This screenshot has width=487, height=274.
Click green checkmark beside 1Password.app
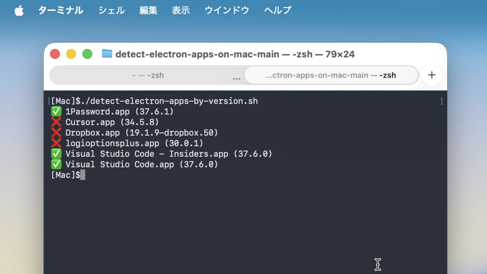pyautogui.click(x=56, y=111)
